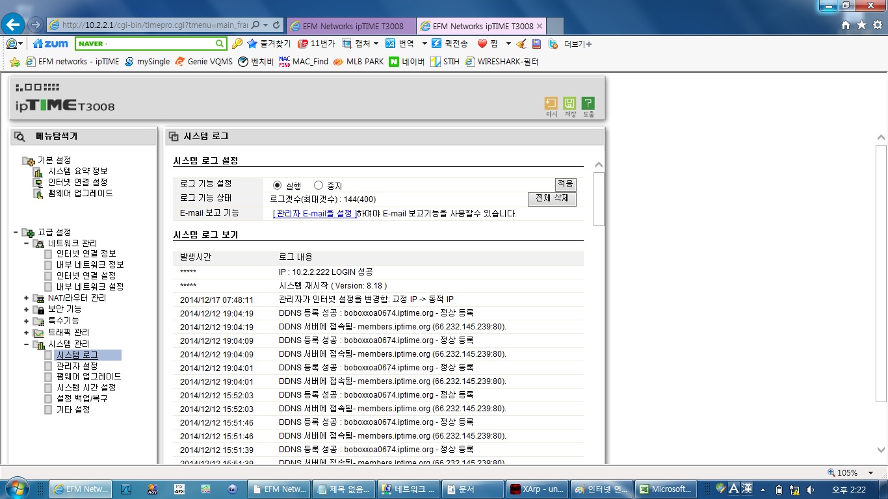Open the MLB PARK bookmark

pos(358,62)
